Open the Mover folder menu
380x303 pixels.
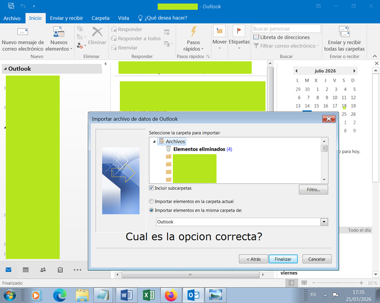tap(220, 37)
